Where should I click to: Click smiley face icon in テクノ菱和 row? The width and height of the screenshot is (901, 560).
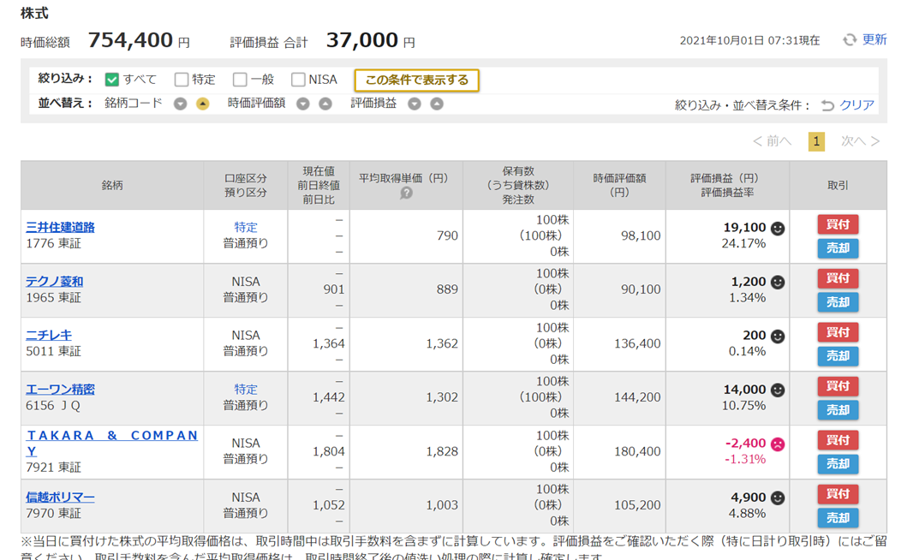[x=778, y=282]
